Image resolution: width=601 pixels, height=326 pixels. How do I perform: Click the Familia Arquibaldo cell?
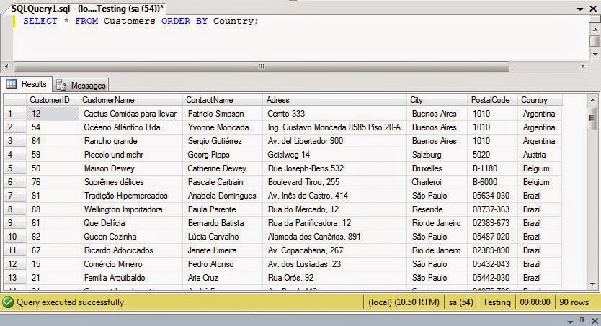point(130,277)
